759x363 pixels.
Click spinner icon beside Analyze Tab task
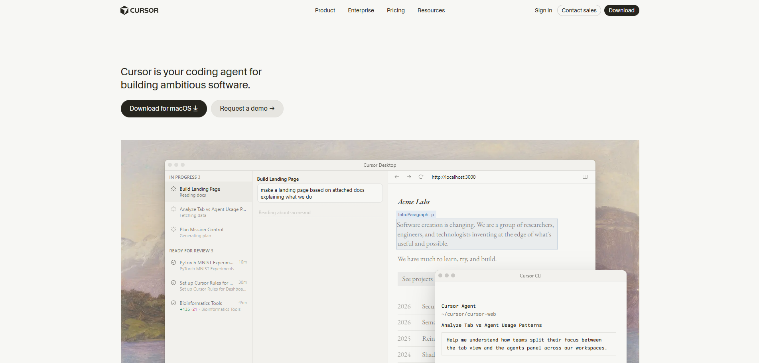pos(173,209)
